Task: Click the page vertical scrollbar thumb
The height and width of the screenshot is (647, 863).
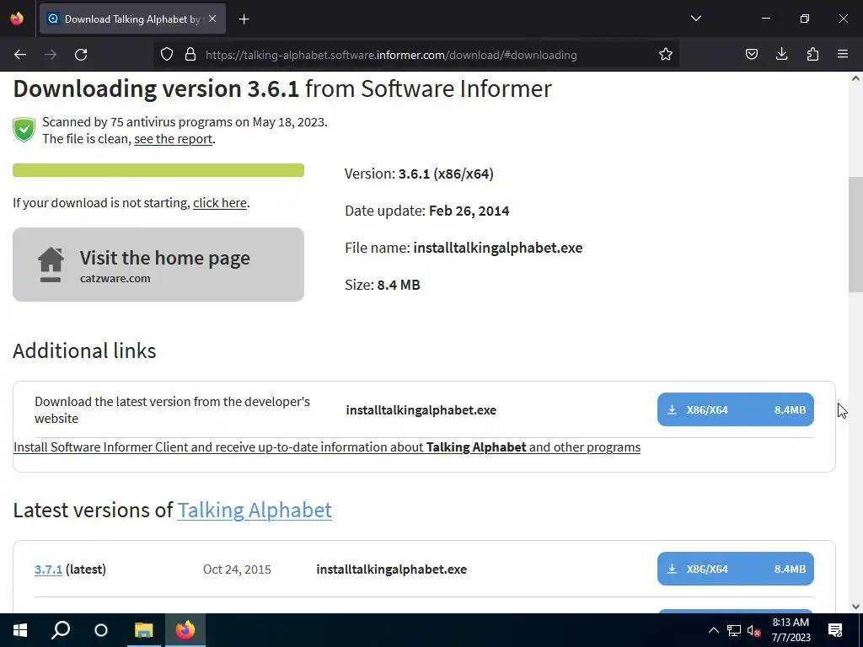Action: click(x=855, y=236)
